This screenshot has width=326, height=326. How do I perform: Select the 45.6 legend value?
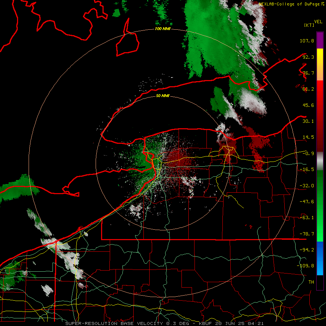308,105
